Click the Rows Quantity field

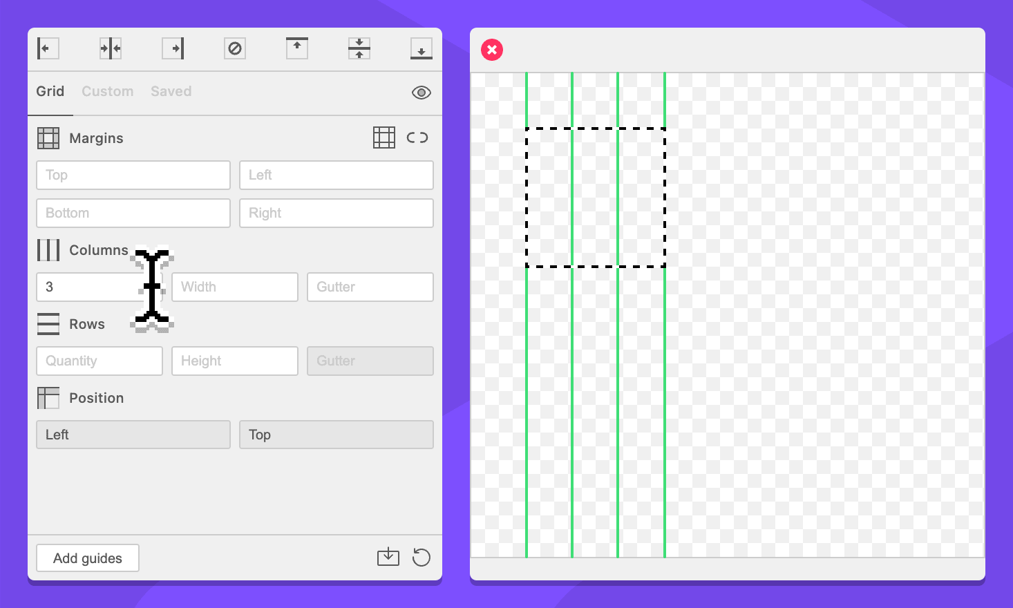[100, 361]
